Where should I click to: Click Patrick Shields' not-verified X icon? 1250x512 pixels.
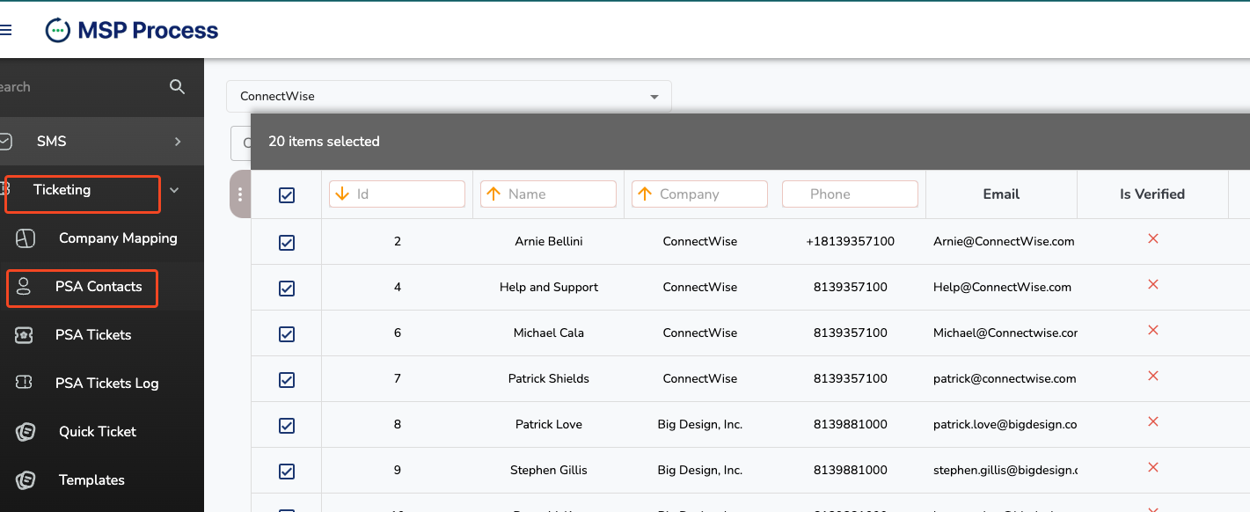[1153, 377]
